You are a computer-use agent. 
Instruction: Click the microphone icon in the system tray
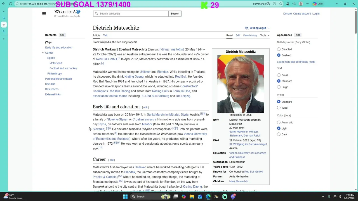[329, 197]
